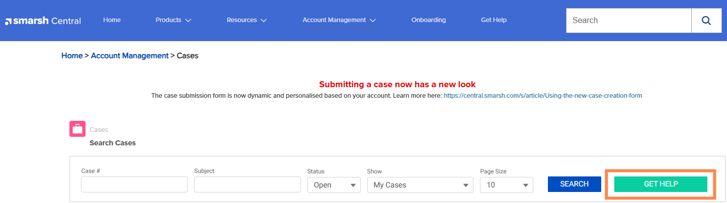Viewport: 727px width, 203px height.
Task: Click the Smarsh Central logo
Action: [43, 21]
